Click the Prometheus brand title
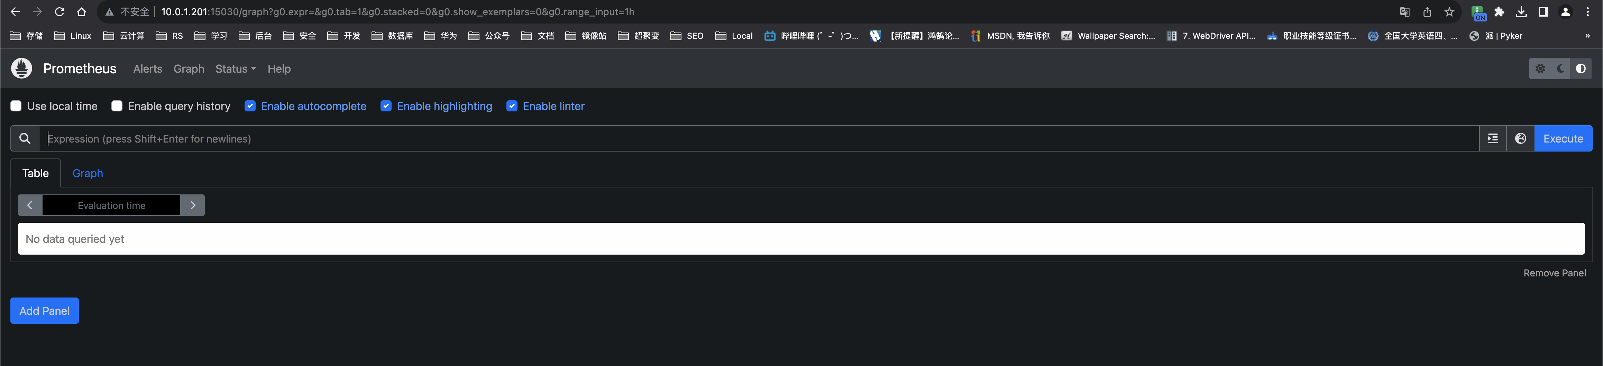The width and height of the screenshot is (1603, 366). [x=80, y=68]
